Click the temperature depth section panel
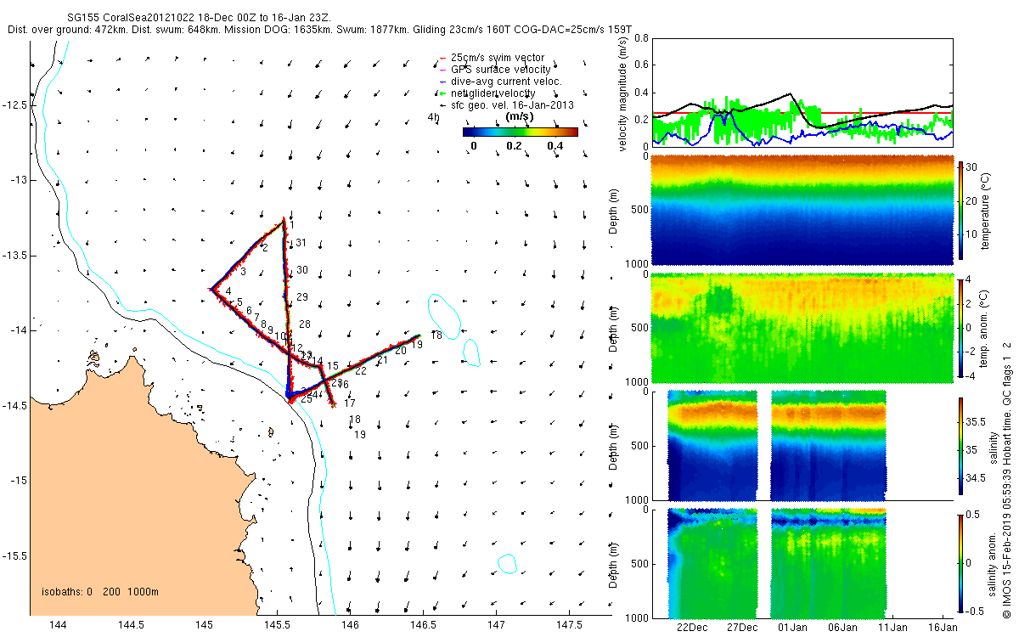Image resolution: width=1019 pixels, height=637 pixels. 802,210
